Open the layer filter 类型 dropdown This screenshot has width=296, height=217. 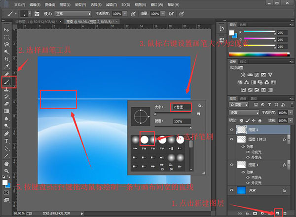tap(239, 105)
